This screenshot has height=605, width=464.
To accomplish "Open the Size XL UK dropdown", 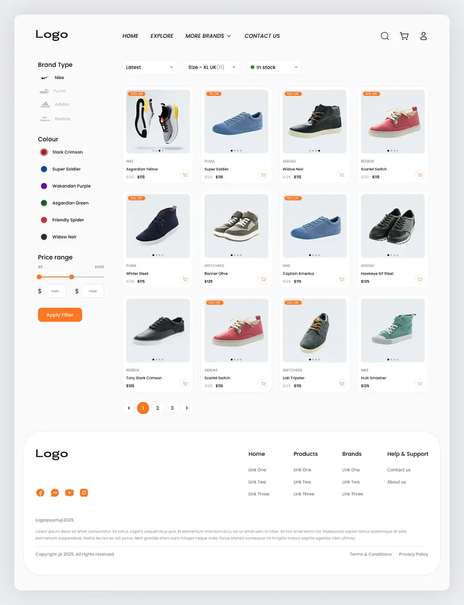I will (x=212, y=67).
